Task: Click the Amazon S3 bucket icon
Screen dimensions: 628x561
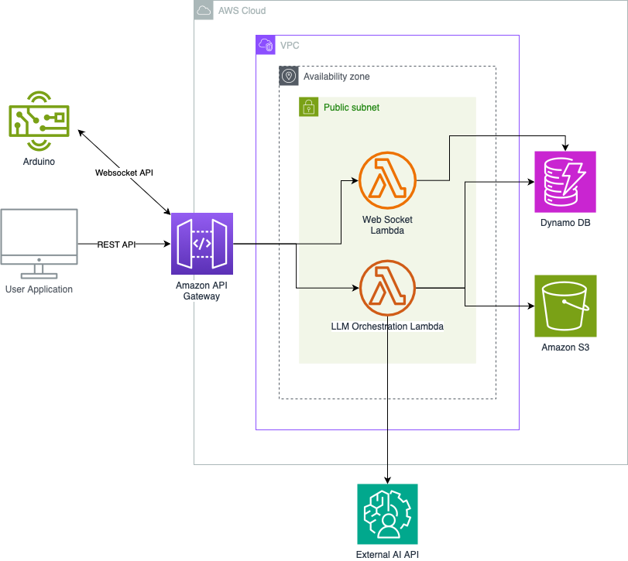Action: 565,306
